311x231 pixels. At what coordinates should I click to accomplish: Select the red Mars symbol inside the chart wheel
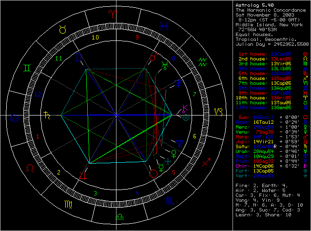pyautogui.click(x=154, y=57)
